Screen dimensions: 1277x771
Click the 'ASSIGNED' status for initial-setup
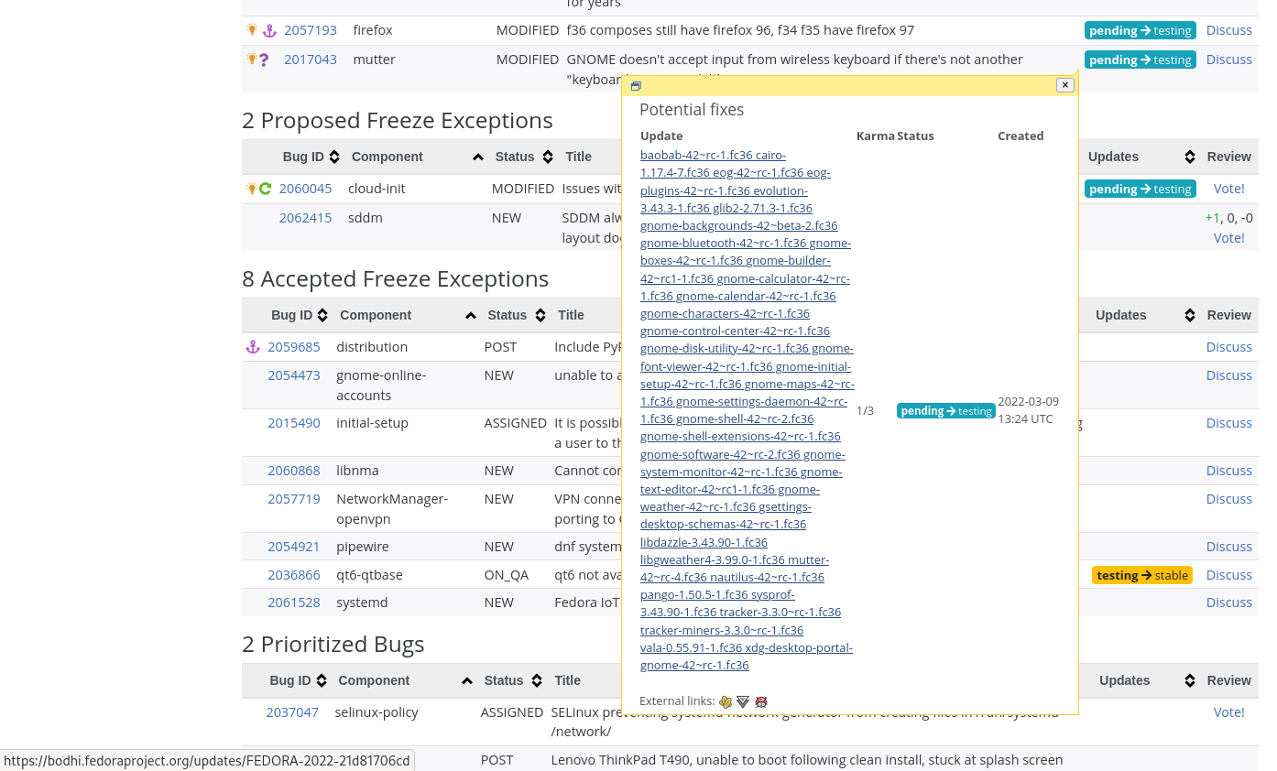point(515,423)
